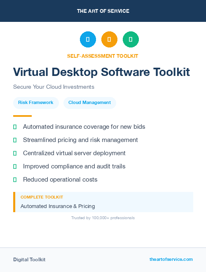The width and height of the screenshot is (206, 272).
Task: Click the SELF-ASSESSMENT TOOLKIT label
Action: (x=103, y=56)
